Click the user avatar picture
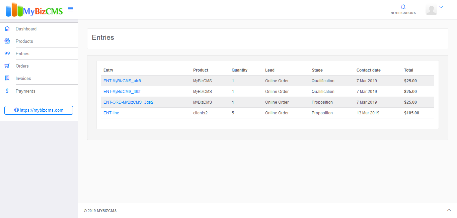The image size is (457, 218). [x=431, y=10]
